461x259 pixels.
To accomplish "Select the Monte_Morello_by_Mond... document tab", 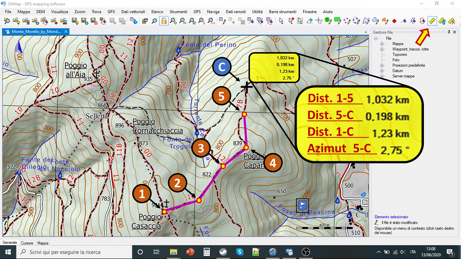I will [x=36, y=32].
